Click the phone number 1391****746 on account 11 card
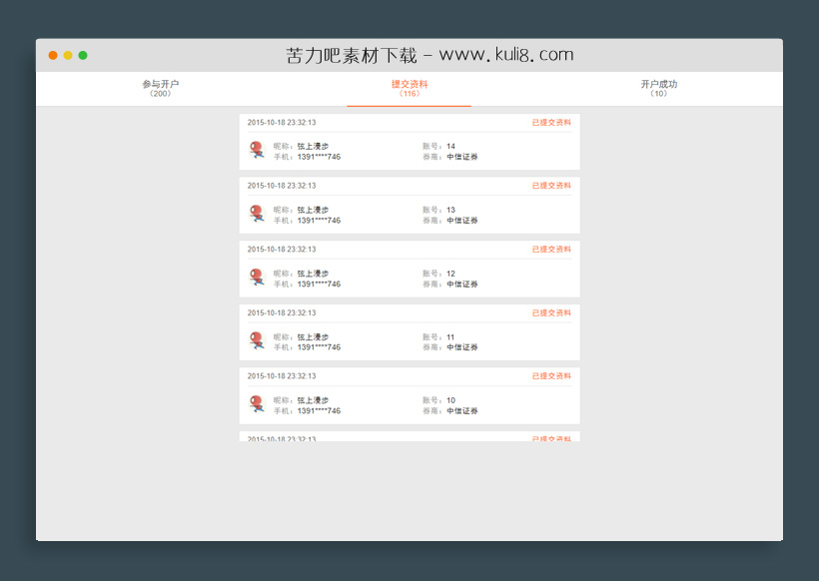This screenshot has height=581, width=819. click(321, 347)
